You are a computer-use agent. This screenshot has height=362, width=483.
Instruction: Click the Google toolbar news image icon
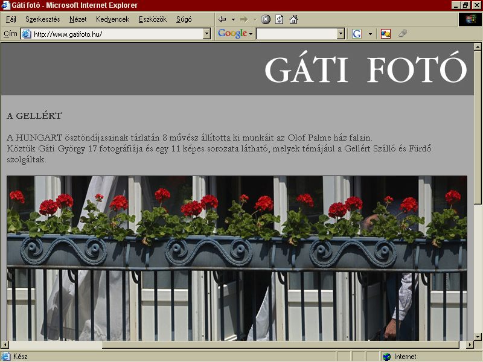coord(386,34)
